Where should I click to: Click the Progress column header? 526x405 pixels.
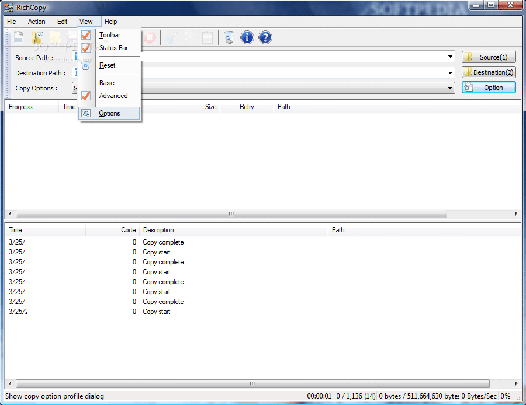coord(32,107)
